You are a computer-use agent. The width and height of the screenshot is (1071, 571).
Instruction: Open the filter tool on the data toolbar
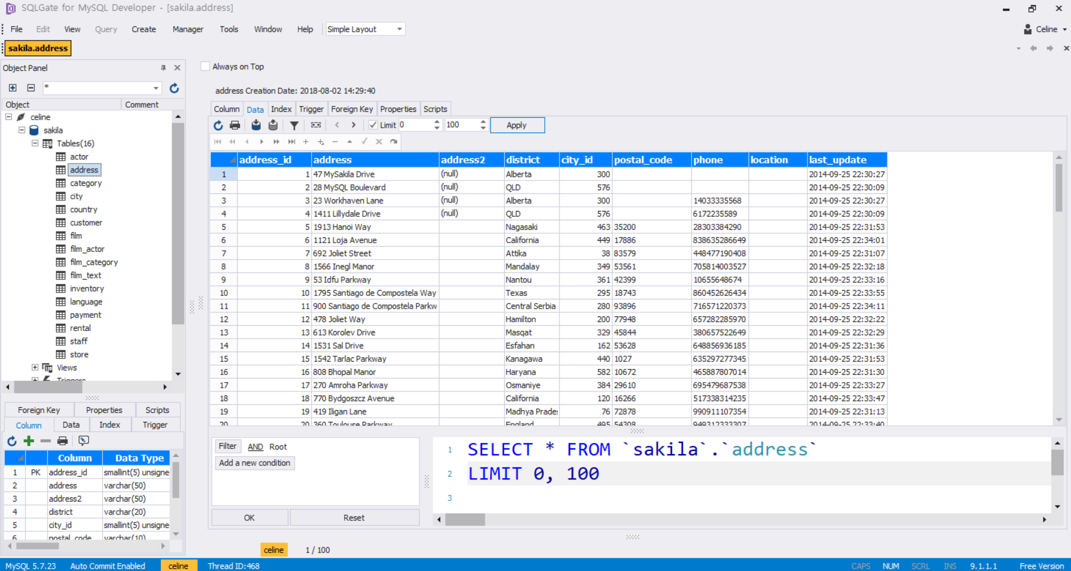coord(294,125)
